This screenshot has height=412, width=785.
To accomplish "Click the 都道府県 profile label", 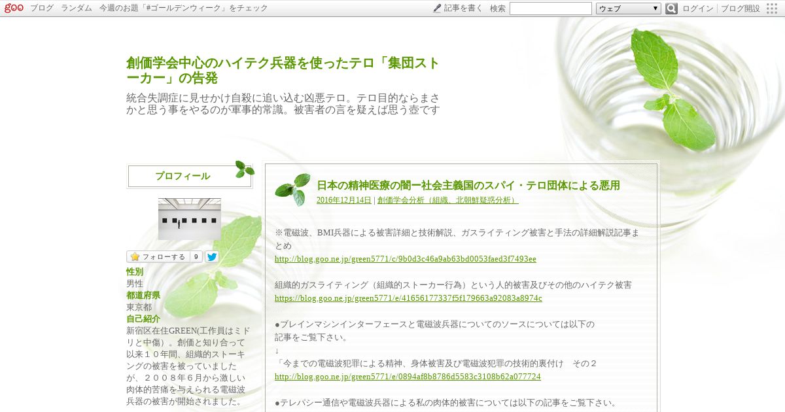I will pos(143,295).
